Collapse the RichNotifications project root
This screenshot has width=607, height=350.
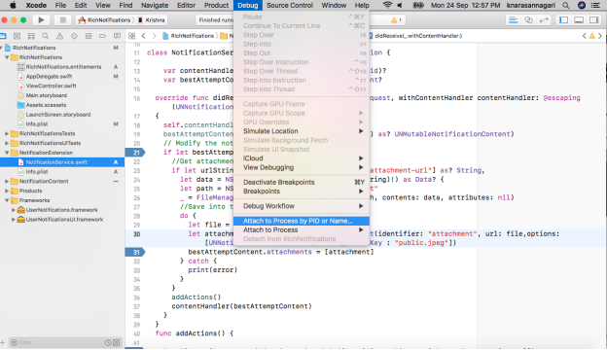(x=2, y=48)
